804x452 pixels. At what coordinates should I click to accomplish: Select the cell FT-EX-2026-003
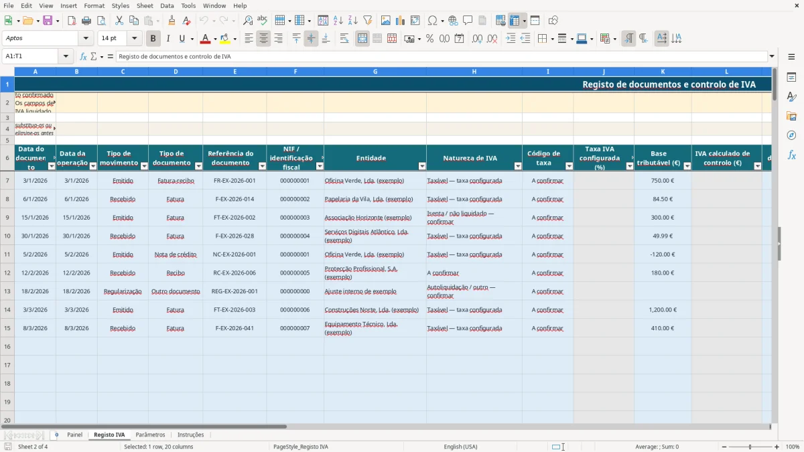pyautogui.click(x=234, y=310)
